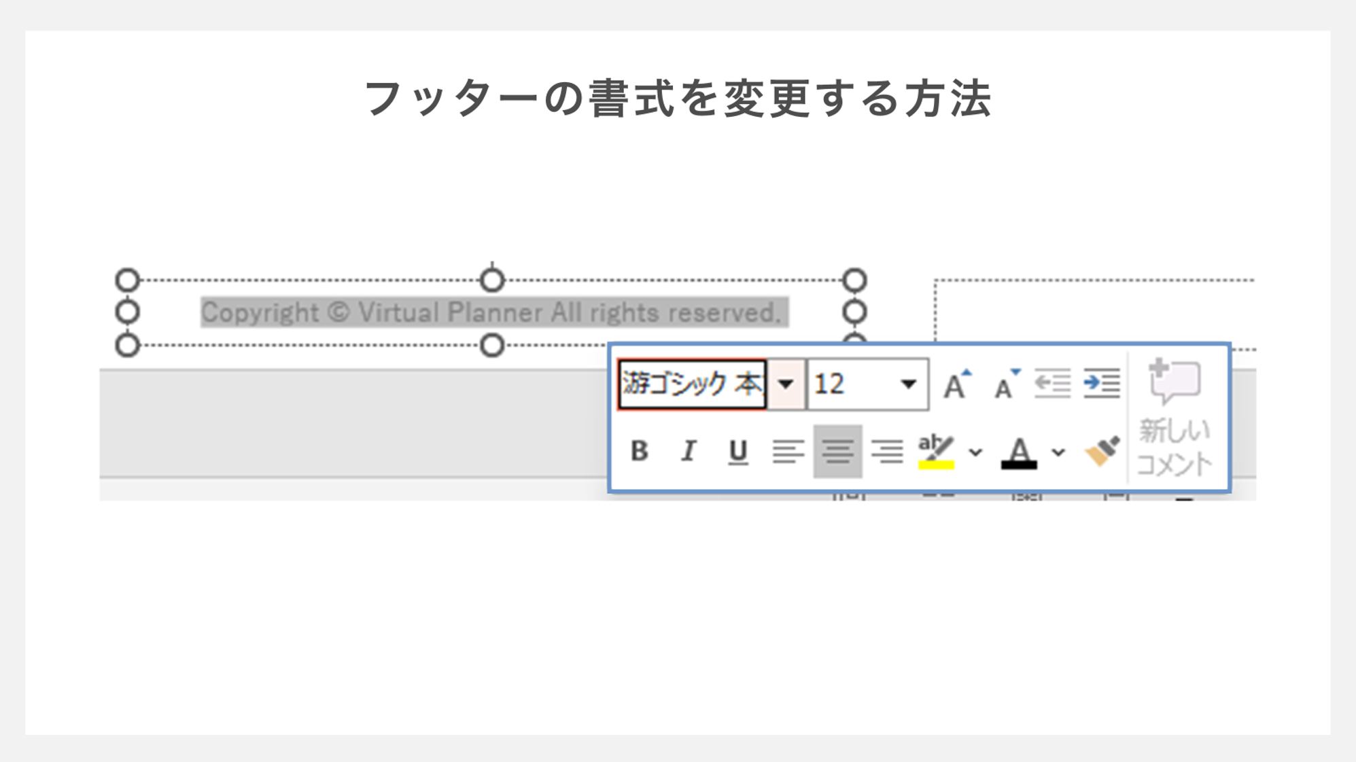Select the Format Painter brush
The width and height of the screenshot is (1356, 762).
[x=1102, y=451]
